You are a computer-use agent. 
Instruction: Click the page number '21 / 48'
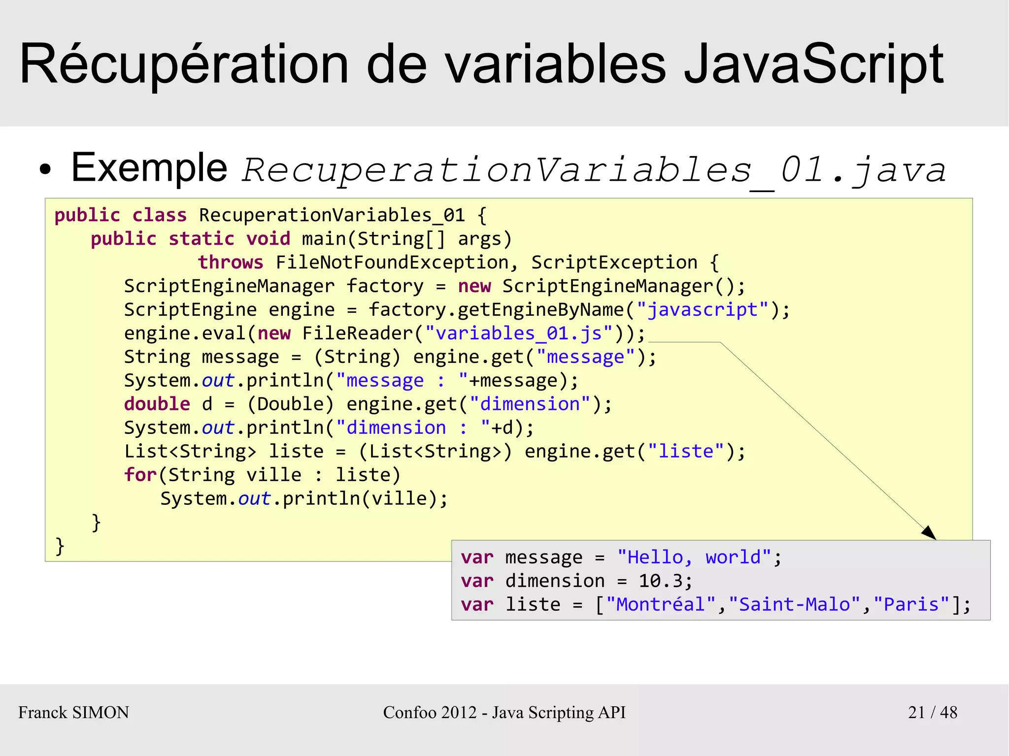click(x=933, y=713)
